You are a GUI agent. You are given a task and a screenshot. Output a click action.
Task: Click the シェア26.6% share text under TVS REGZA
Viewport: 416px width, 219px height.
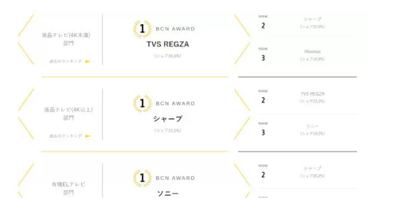168,56
